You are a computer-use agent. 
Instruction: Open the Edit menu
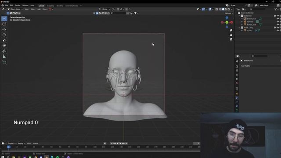(11, 6)
